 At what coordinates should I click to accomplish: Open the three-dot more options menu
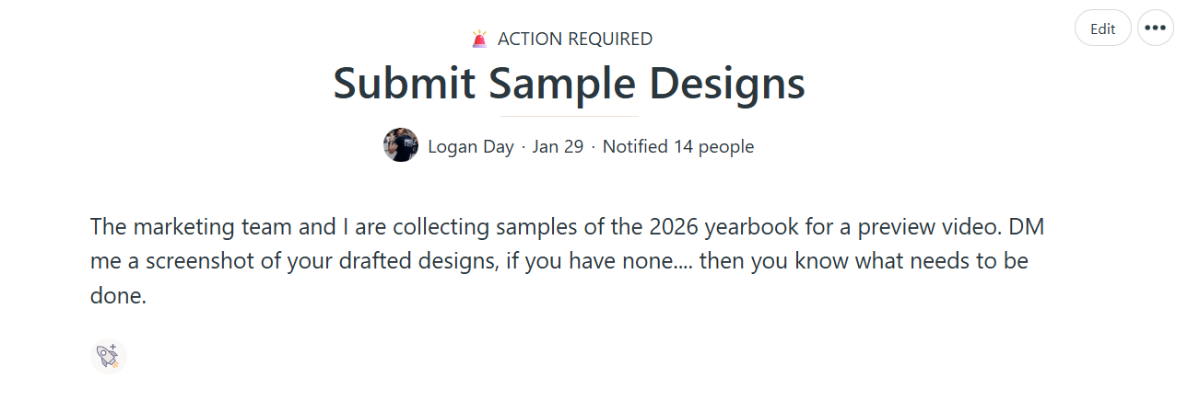(x=1155, y=29)
